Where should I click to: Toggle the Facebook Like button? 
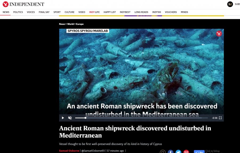pyautogui.click(x=199, y=152)
